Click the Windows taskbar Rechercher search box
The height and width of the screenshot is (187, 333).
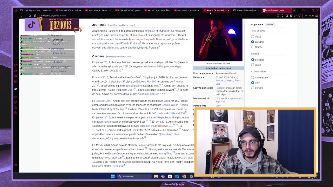tap(134, 176)
